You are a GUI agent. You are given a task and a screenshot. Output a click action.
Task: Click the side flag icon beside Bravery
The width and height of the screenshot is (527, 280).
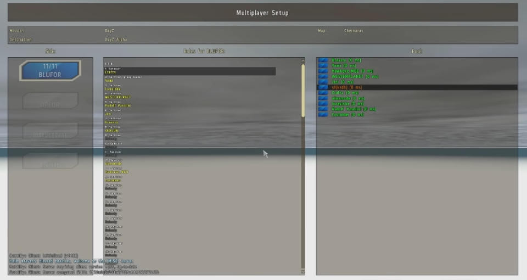tap(323, 60)
